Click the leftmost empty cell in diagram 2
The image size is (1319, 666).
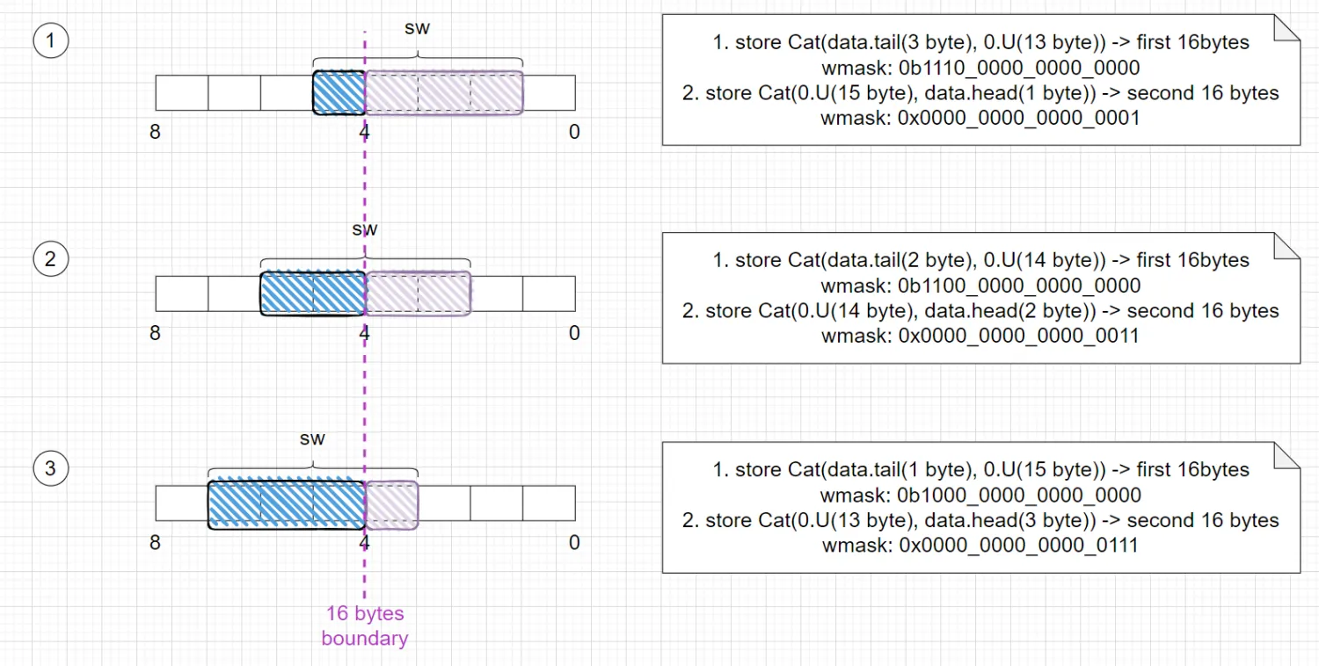pyautogui.click(x=182, y=293)
